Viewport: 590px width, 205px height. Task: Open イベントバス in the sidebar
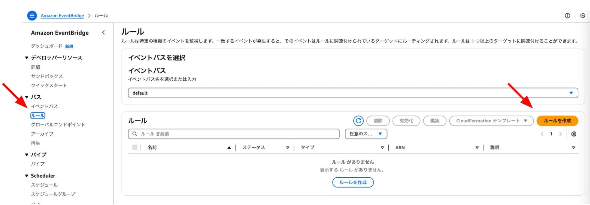(x=44, y=106)
